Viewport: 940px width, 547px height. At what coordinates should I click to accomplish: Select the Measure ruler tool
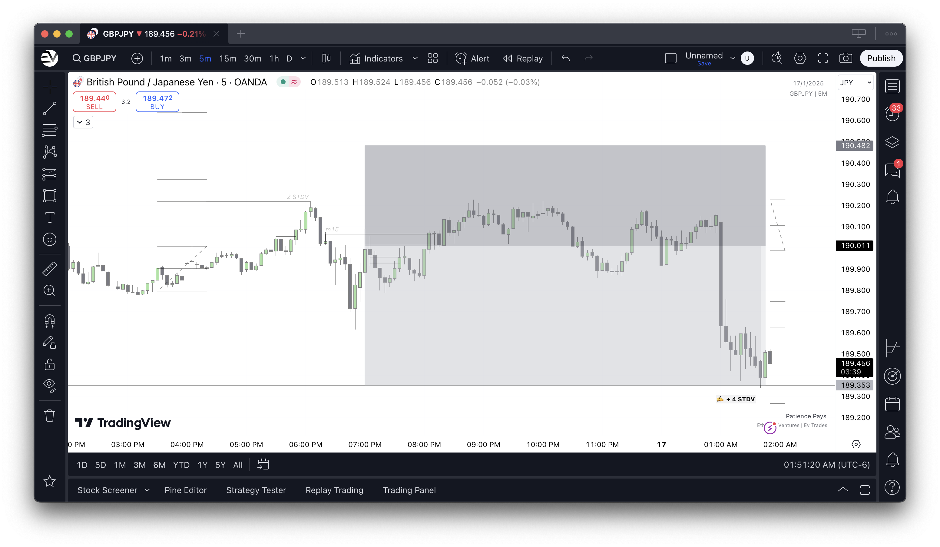click(50, 268)
